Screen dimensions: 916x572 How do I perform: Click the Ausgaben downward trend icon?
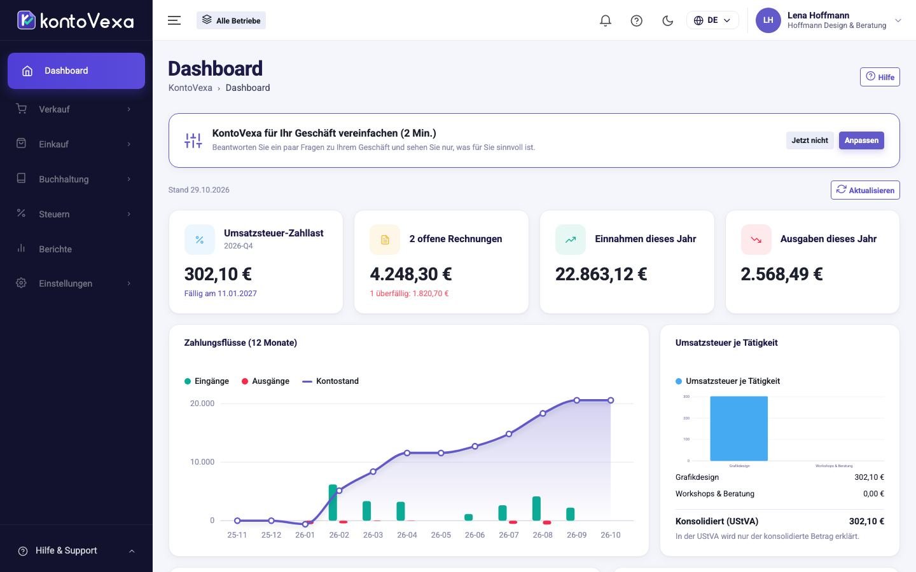(756, 240)
